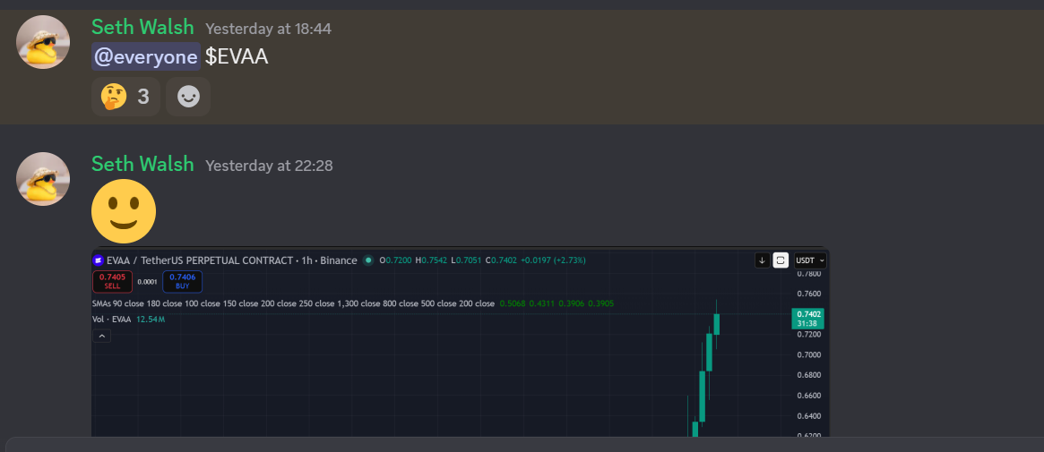This screenshot has width=1044, height=452.
Task: Click the EVAA symbol logo in chart header
Action: point(99,260)
